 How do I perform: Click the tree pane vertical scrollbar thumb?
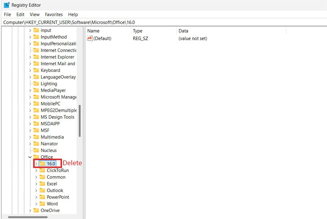(x=79, y=121)
